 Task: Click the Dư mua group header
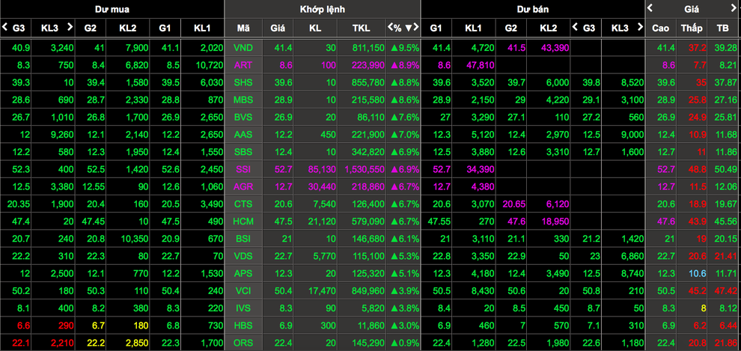click(112, 8)
